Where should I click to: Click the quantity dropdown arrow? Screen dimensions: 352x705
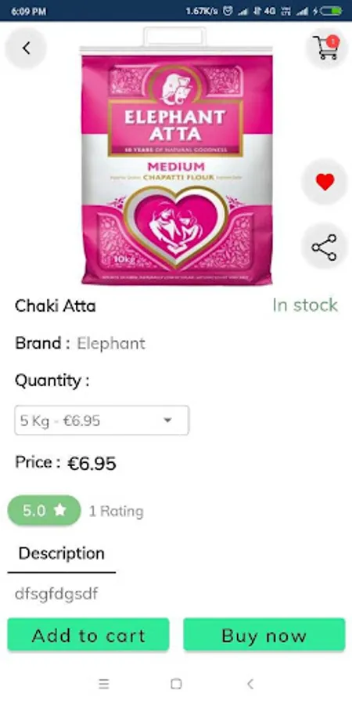167,421
